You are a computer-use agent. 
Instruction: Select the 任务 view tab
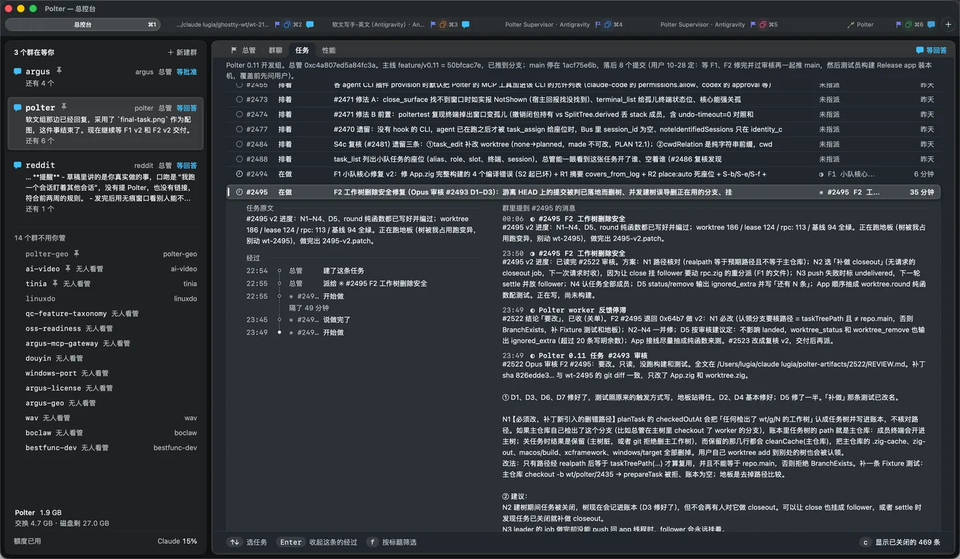point(302,50)
